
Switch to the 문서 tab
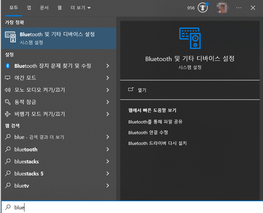44,8
